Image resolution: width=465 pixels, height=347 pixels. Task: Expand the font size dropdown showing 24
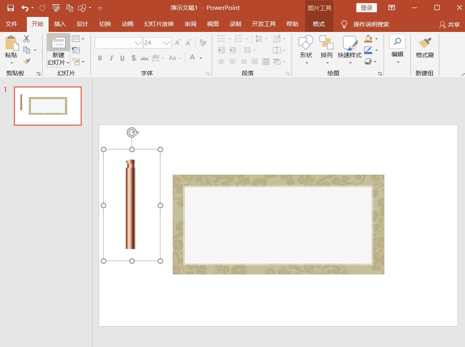[167, 43]
